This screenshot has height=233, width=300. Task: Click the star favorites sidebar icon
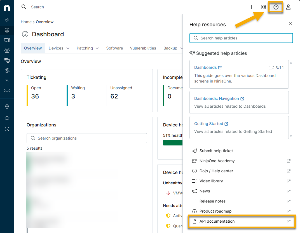(x=7, y=118)
